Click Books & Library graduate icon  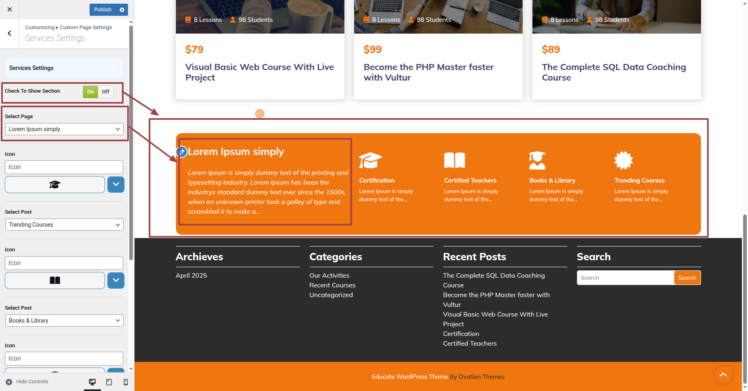[537, 160]
